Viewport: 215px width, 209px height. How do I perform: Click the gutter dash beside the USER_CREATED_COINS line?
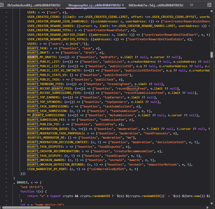point(6,17)
